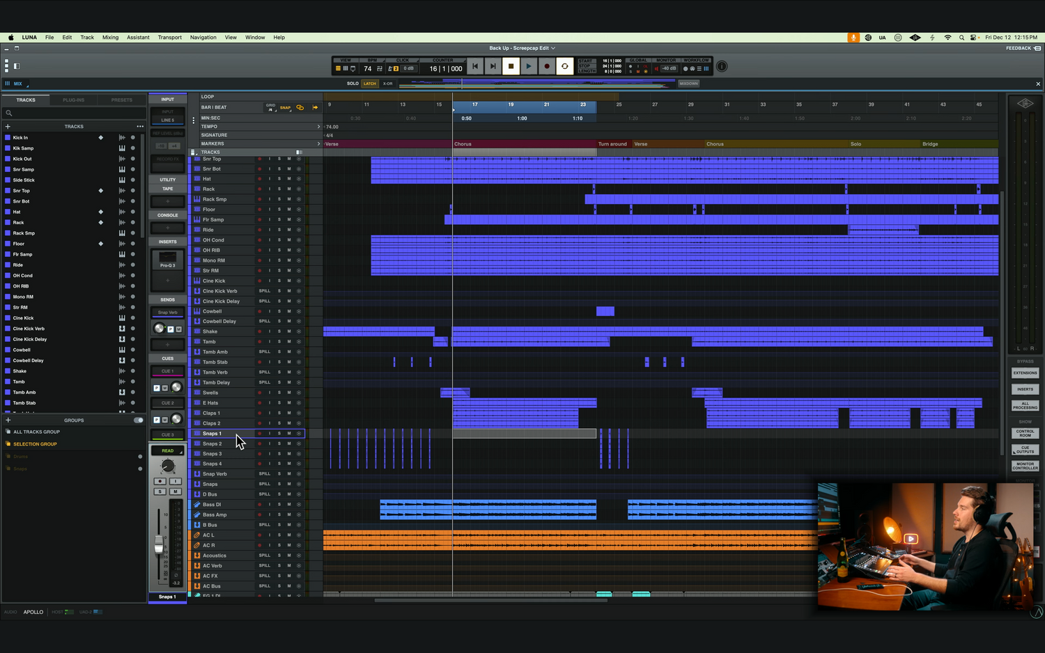Click the MIXDOWN button

coord(688,84)
